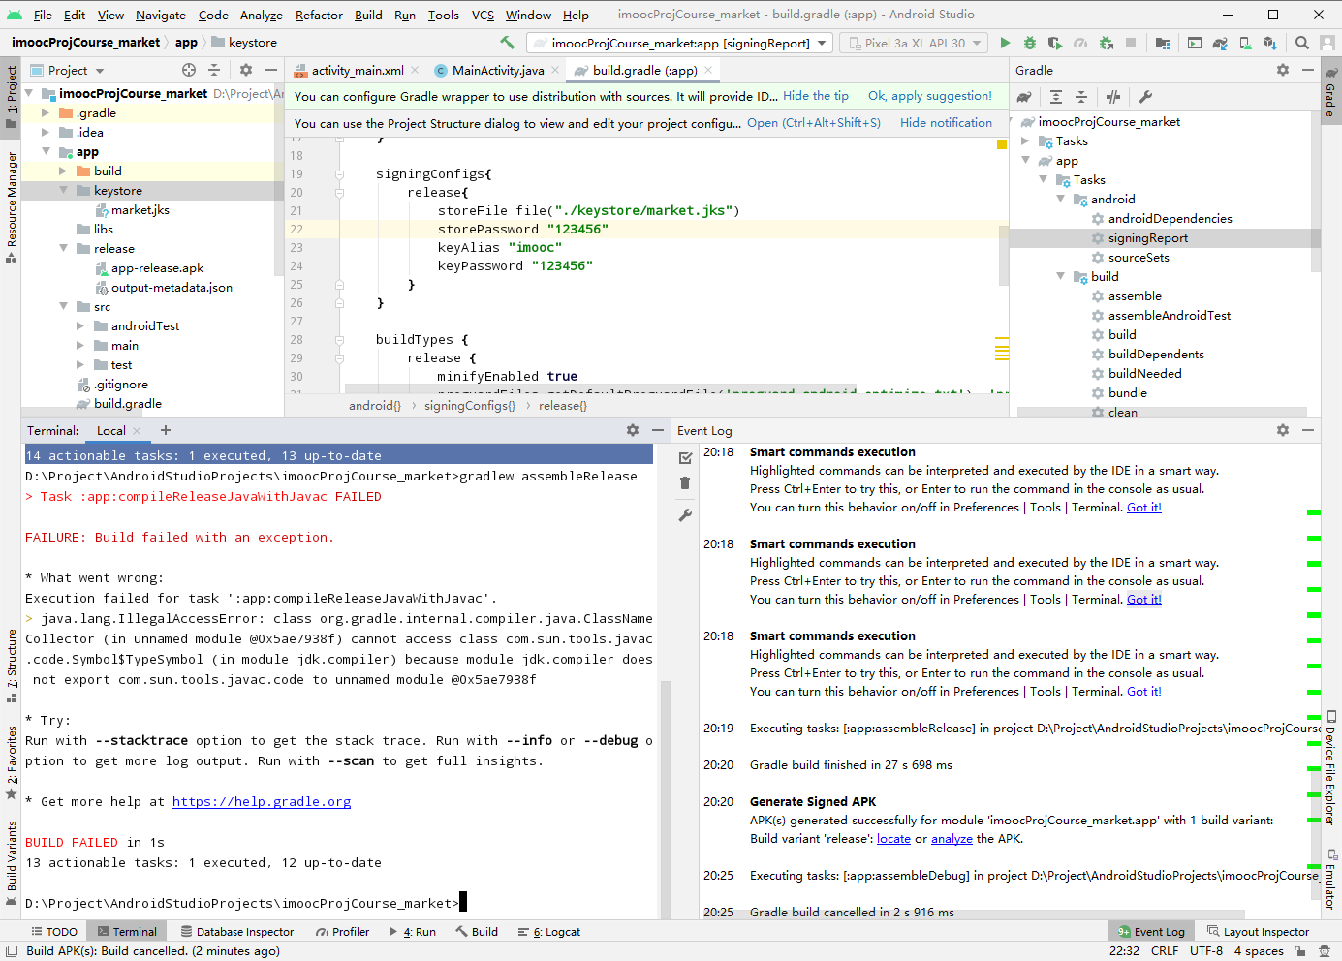The width and height of the screenshot is (1342, 961).
Task: Open Event Log wrench settings
Action: [685, 515]
